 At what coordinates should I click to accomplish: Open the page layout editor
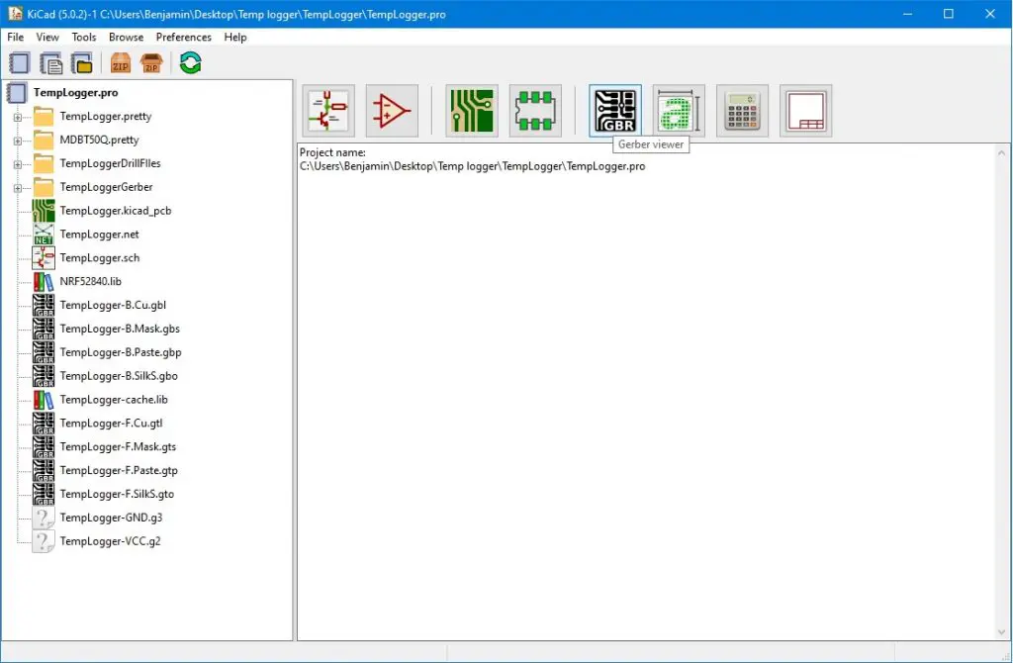coord(805,111)
